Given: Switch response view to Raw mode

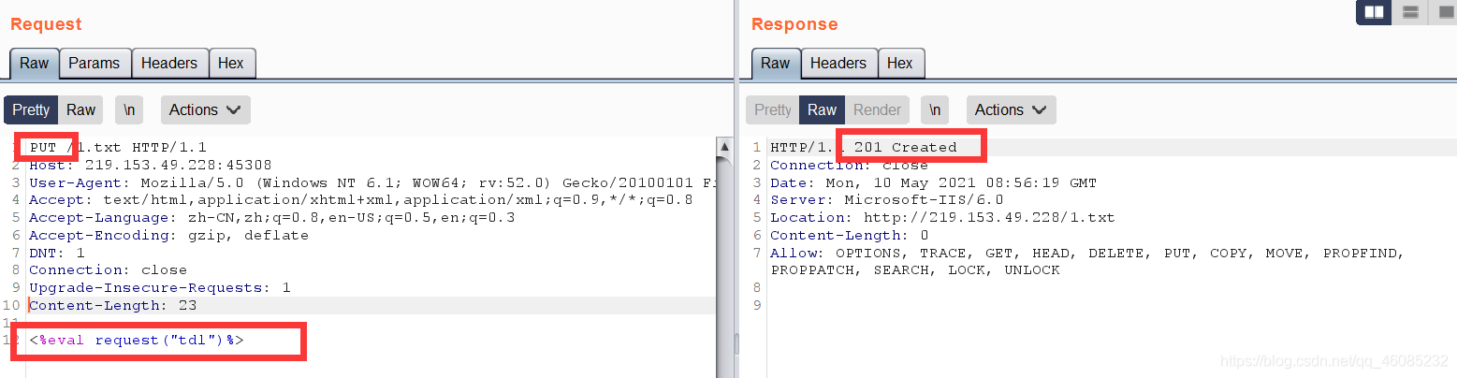Looking at the screenshot, I should pyautogui.click(x=822, y=109).
